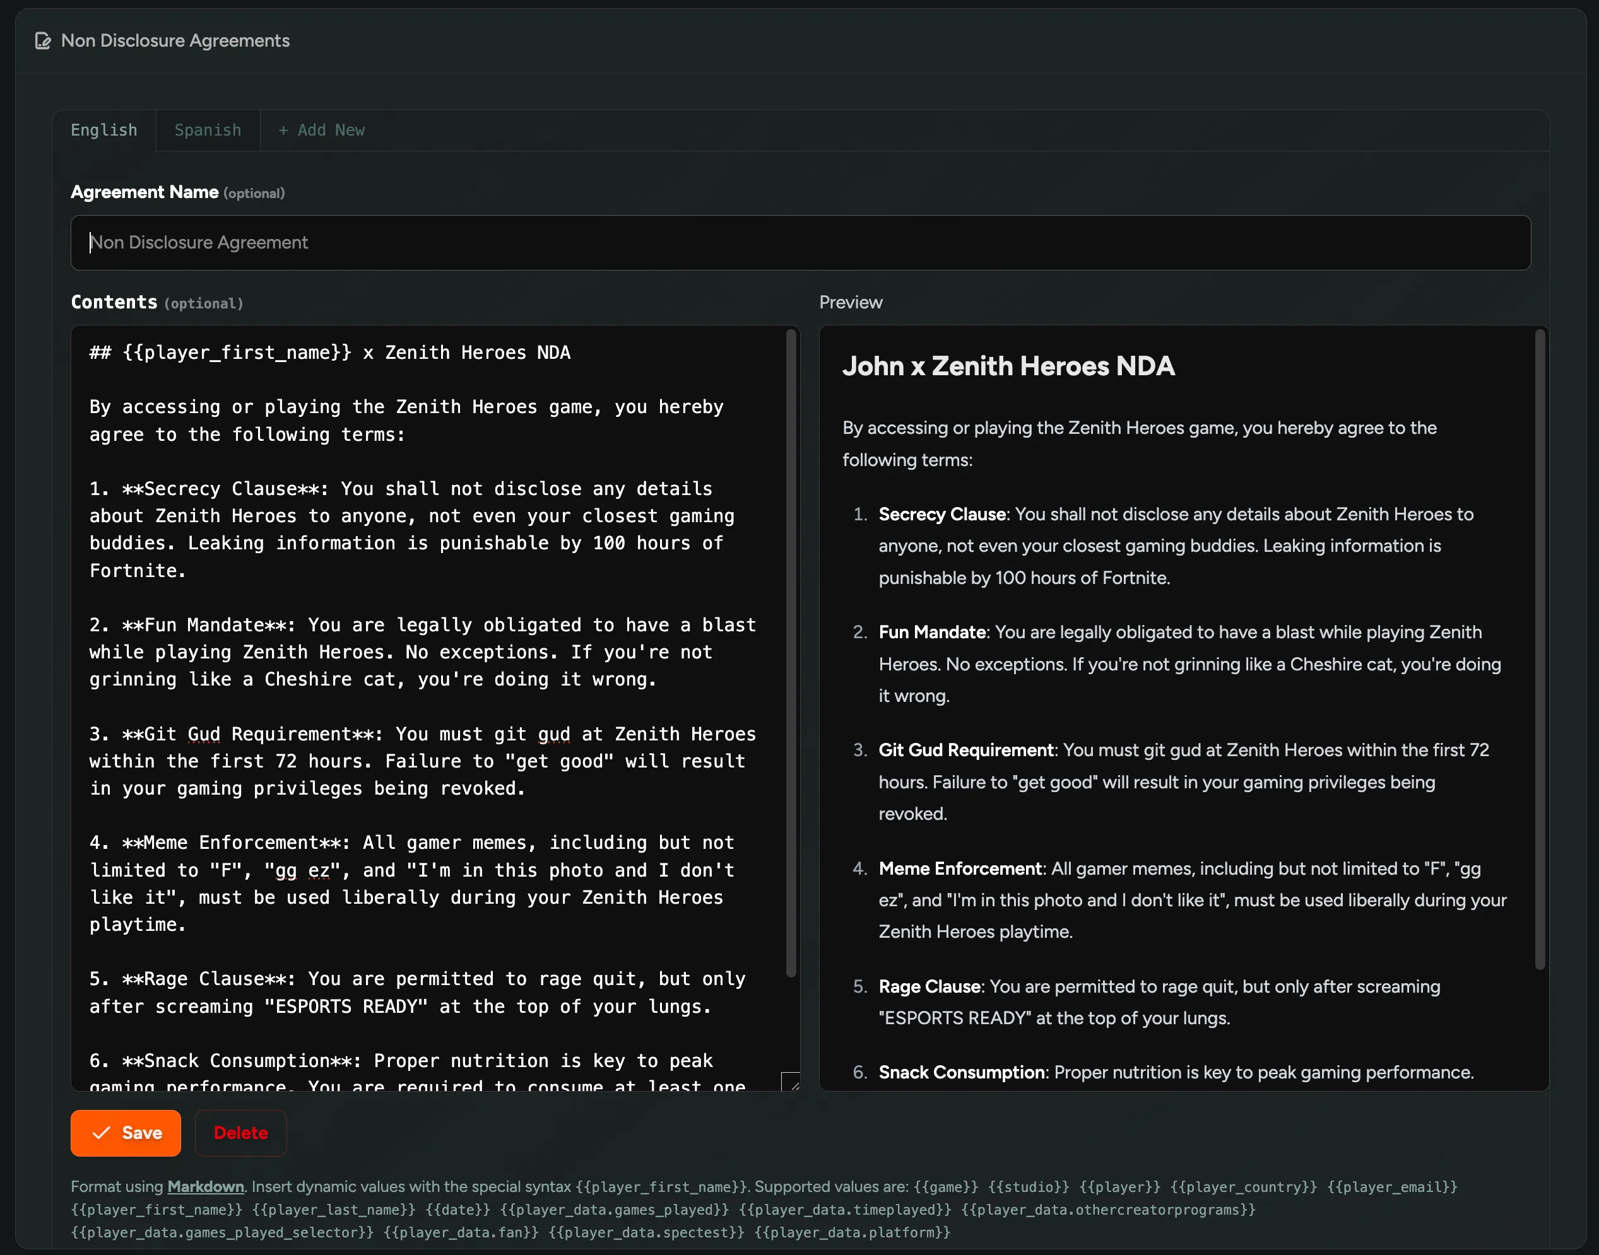Click the {{date}} supported value
The width and height of the screenshot is (1599, 1255).
[457, 1210]
